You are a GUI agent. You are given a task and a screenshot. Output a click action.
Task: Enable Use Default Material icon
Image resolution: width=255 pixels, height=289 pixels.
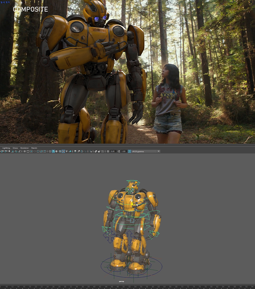coord(57,151)
